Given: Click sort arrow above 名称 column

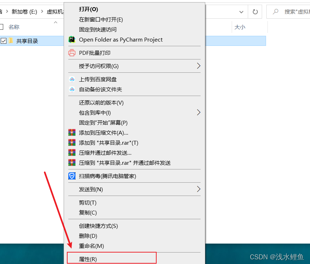Looking at the screenshot, I should click(x=55, y=22).
